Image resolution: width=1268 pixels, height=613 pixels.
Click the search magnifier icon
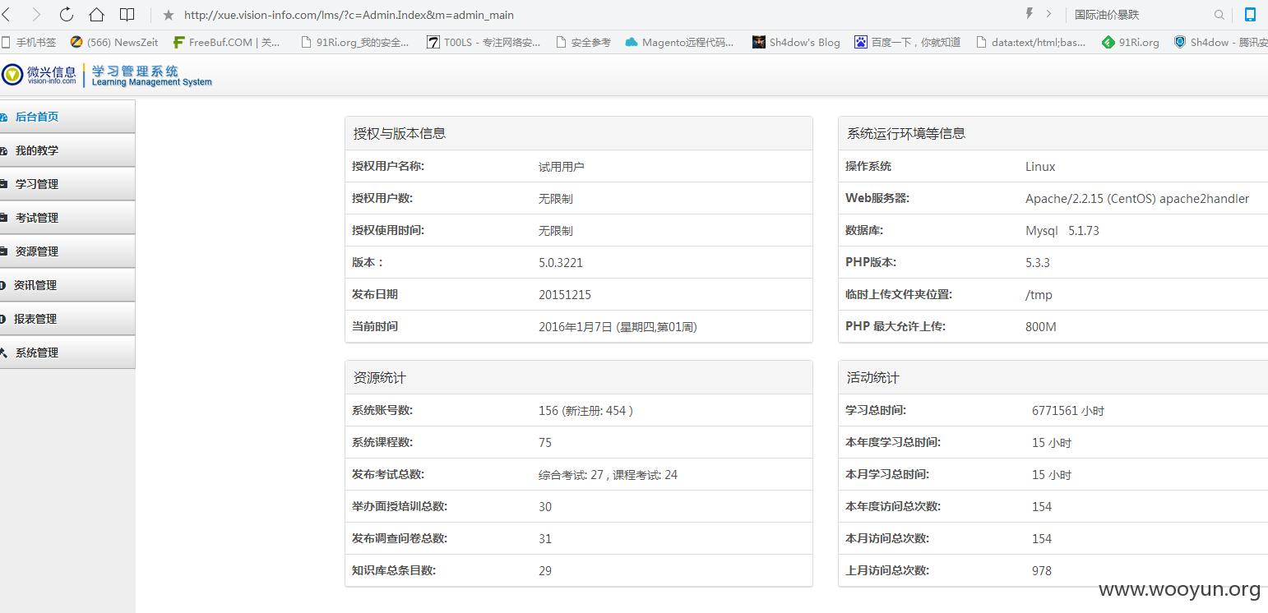tap(1219, 15)
